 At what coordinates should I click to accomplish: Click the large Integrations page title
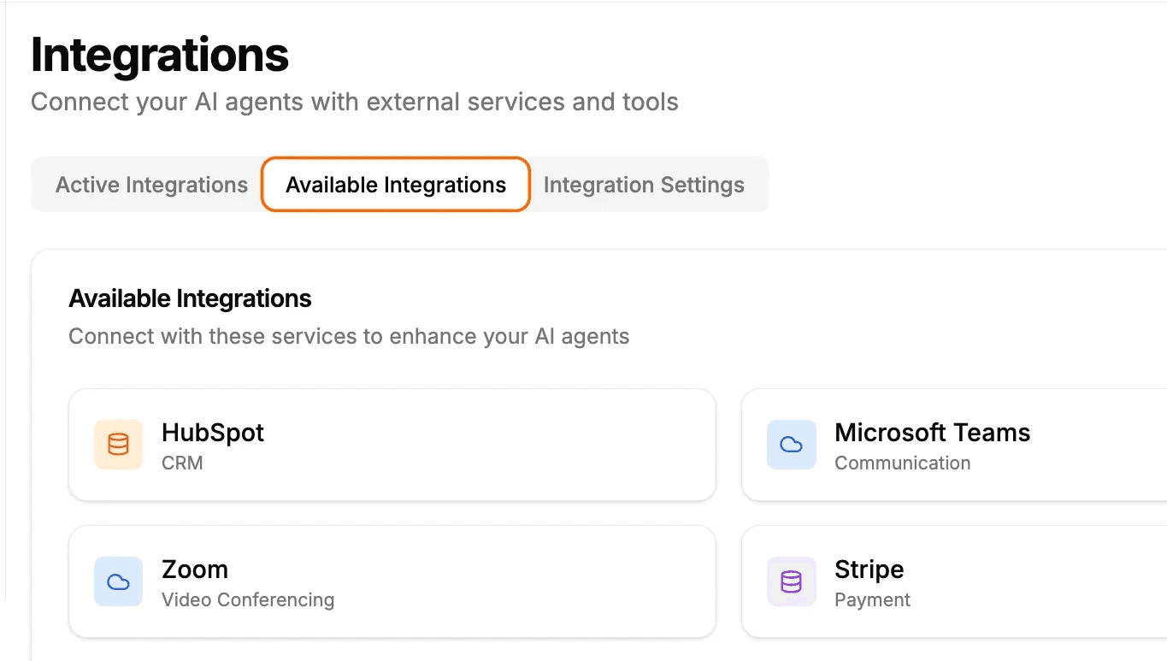click(x=160, y=55)
